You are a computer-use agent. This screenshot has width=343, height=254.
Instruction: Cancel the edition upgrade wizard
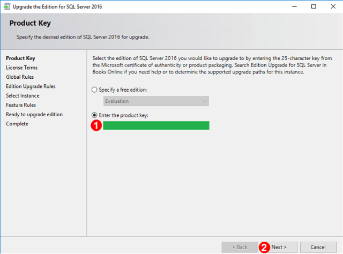[x=318, y=247]
